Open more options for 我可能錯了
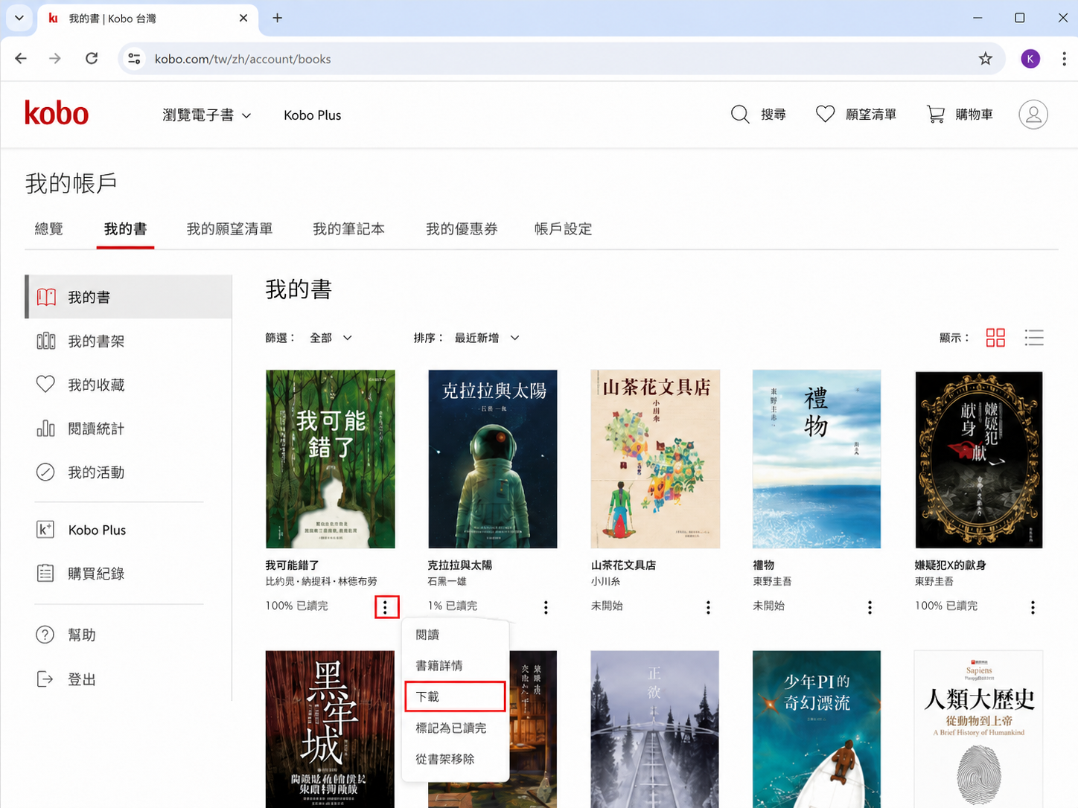The image size is (1078, 808). click(x=385, y=607)
